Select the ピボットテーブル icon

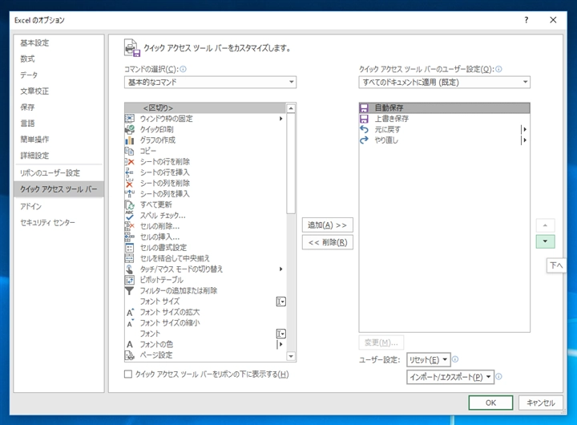tap(130, 280)
